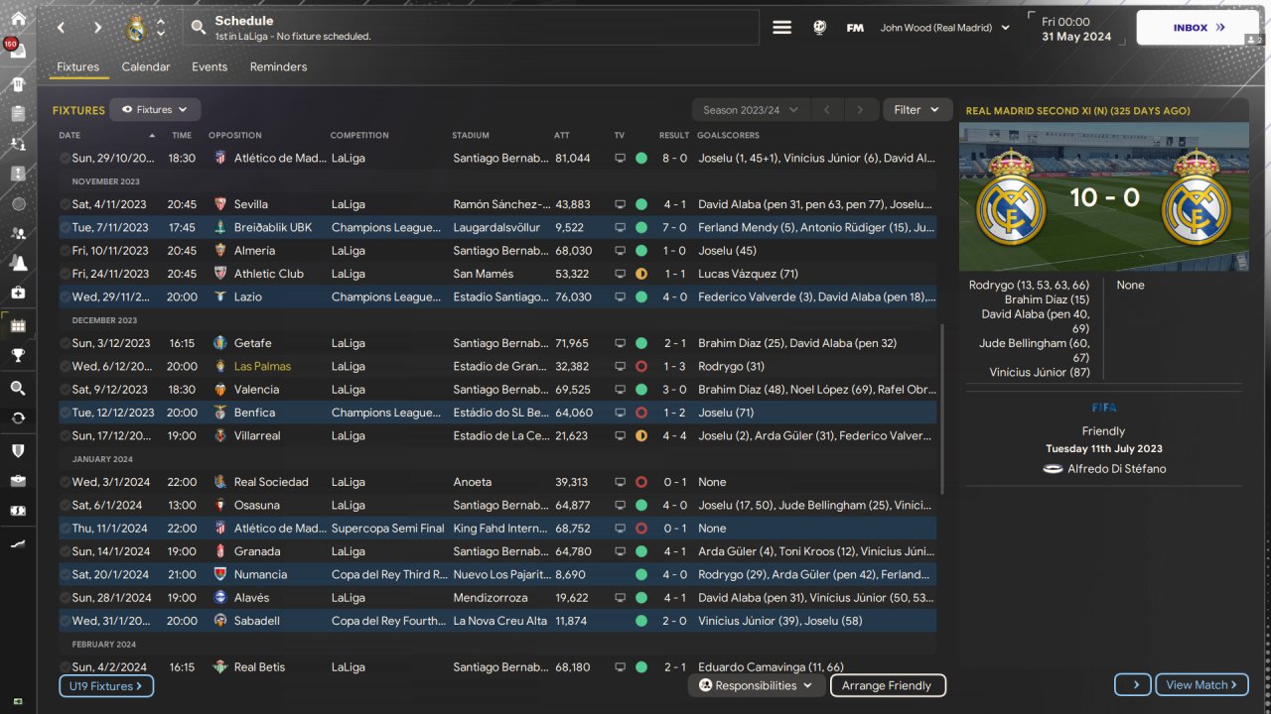This screenshot has height=714, width=1271.
Task: Click the medical bag icon in sidebar
Action: coord(18,293)
